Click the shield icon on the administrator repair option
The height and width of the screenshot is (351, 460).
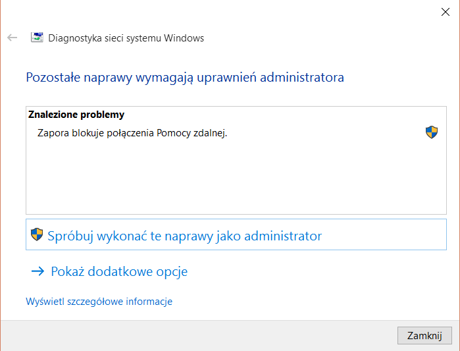(38, 235)
